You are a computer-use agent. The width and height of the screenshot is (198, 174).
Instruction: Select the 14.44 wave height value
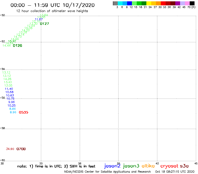[x=7, y=46]
